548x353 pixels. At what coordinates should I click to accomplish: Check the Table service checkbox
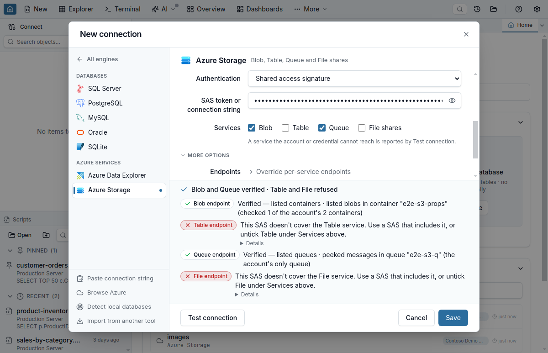[285, 128]
